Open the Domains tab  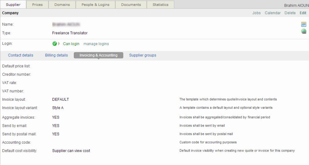pyautogui.click(x=62, y=5)
